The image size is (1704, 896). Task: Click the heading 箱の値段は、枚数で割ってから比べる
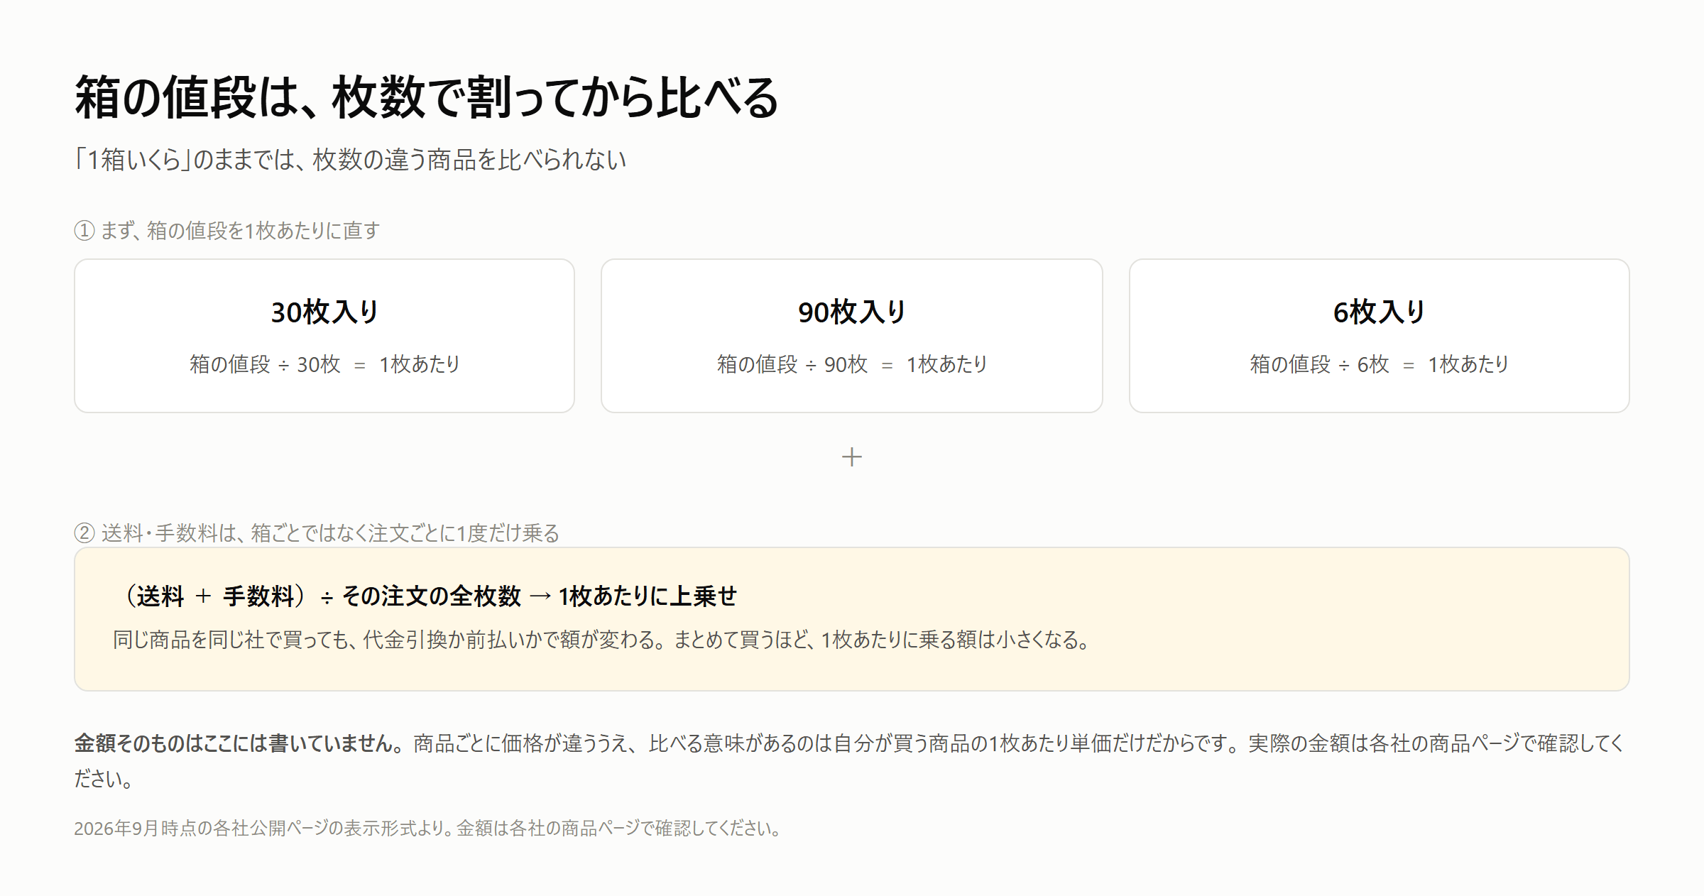[427, 97]
